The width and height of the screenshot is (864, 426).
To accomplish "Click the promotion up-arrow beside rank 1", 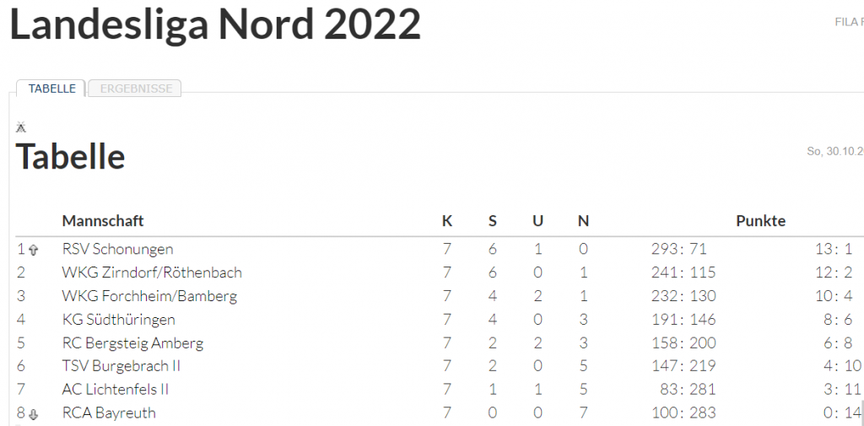I will click(34, 250).
